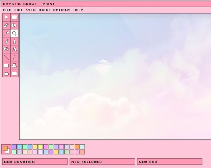The image size is (211, 168).
Task: Select the salmon swatch ending the bottom row
Action: (82, 152)
